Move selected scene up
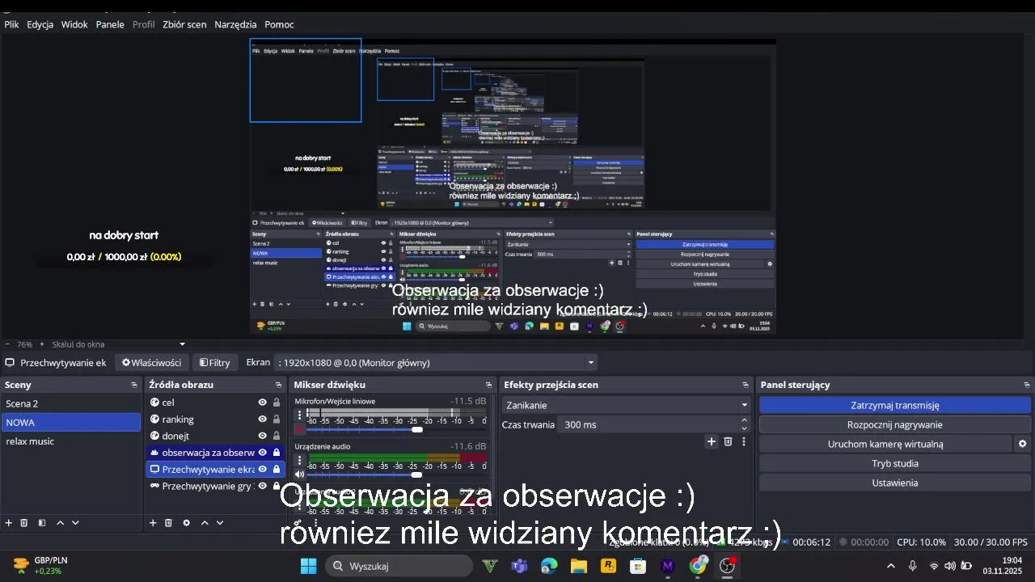Viewport: 1035px width, 582px height. click(60, 523)
